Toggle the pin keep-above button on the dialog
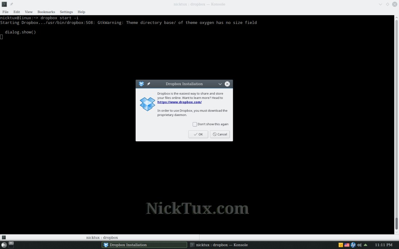 click(x=148, y=84)
